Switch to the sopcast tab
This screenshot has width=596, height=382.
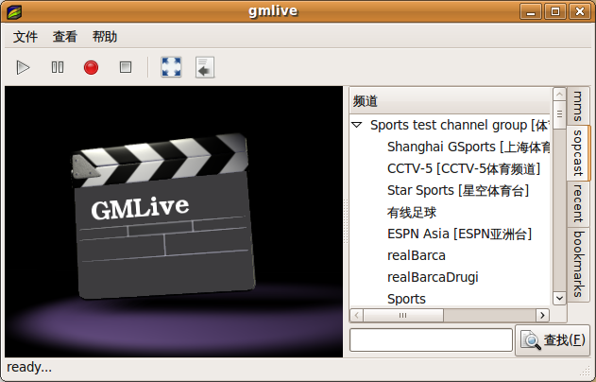pos(578,152)
